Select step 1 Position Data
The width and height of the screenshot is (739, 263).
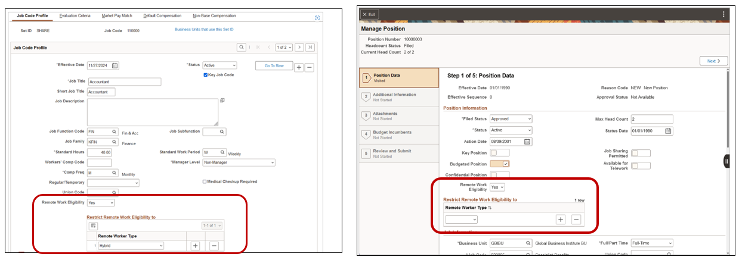tap(398, 78)
